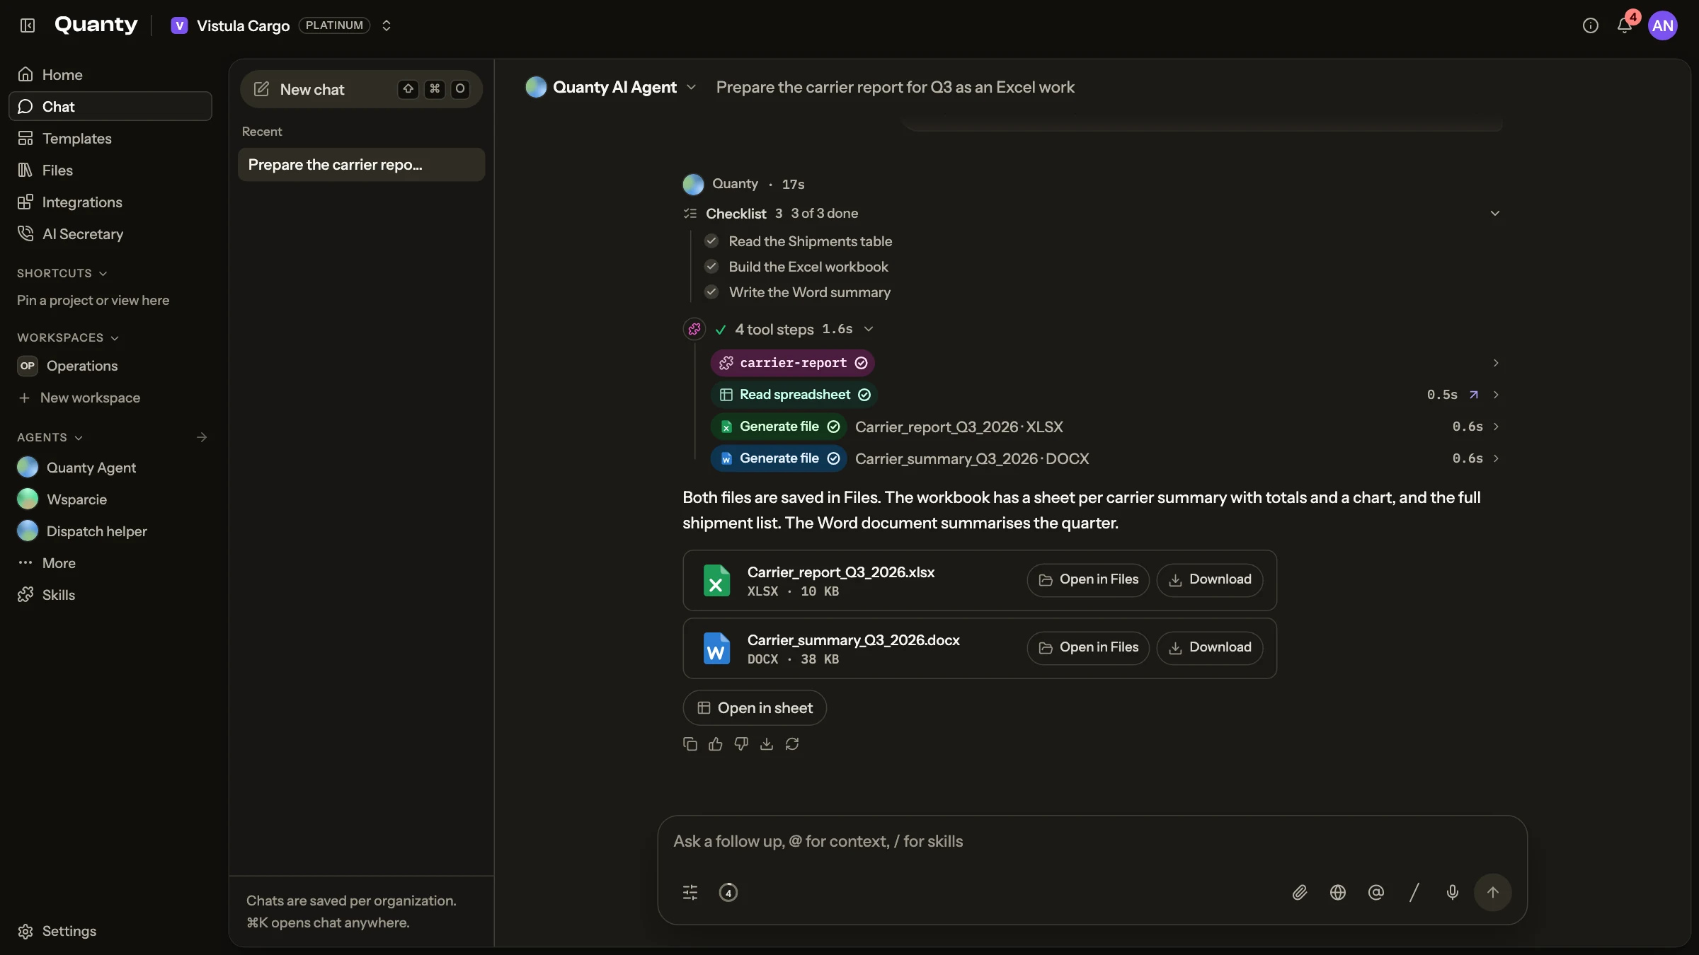Open chat settings sliders icon
The image size is (1699, 955).
[x=690, y=893]
